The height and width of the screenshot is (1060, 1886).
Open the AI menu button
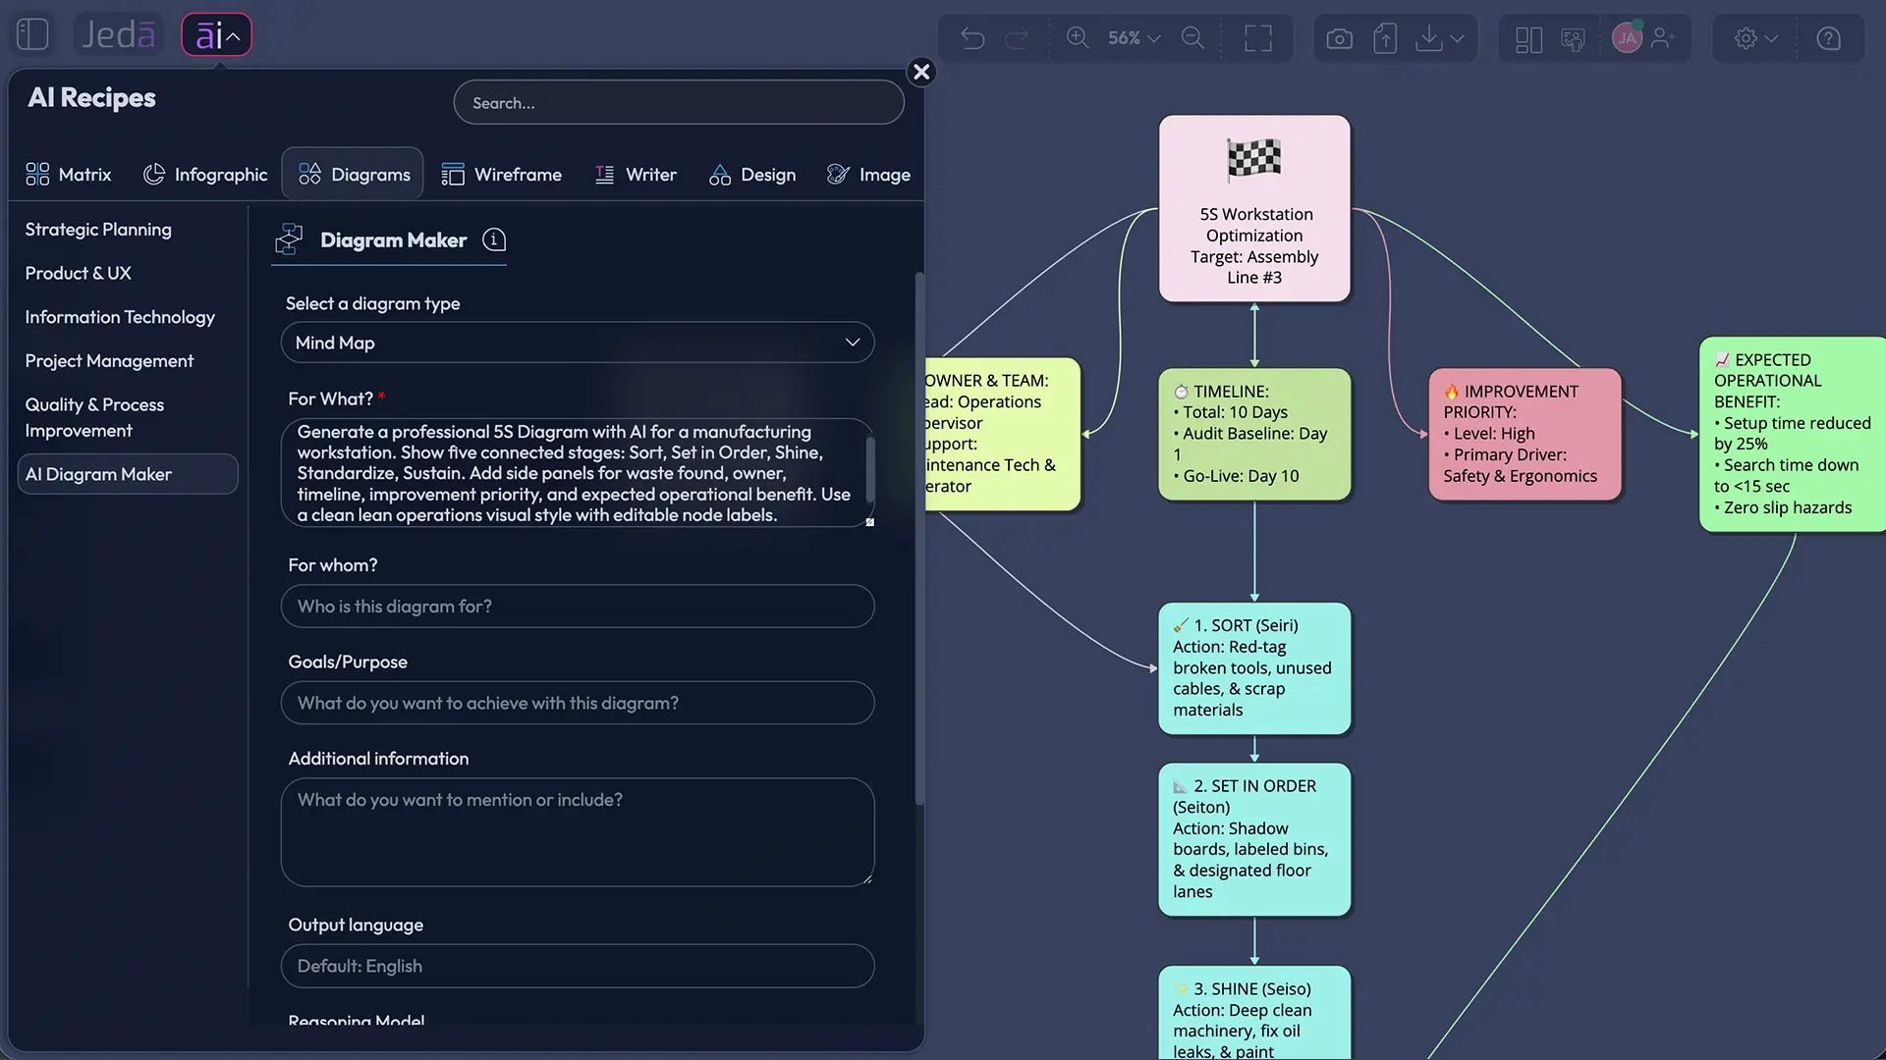217,35
